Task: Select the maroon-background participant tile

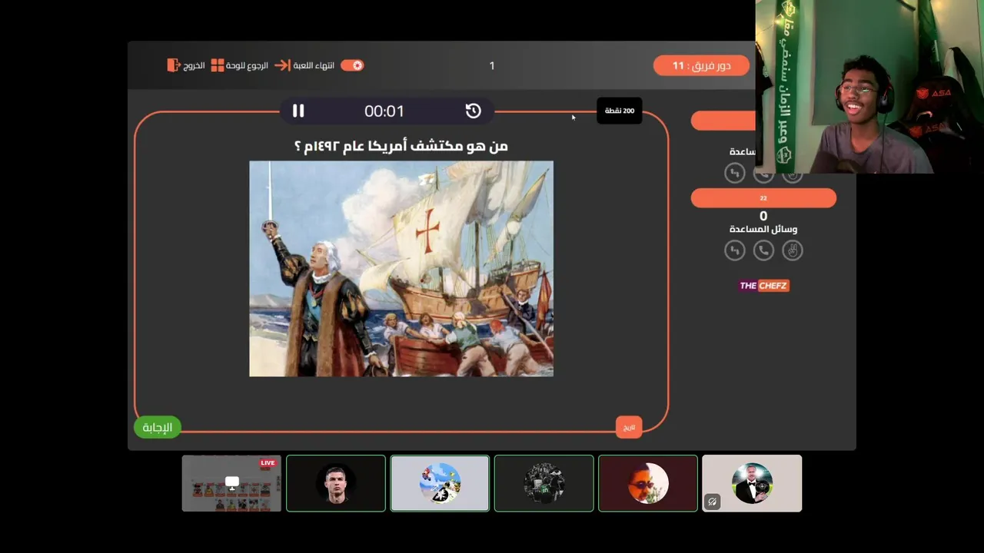Action: [648, 483]
